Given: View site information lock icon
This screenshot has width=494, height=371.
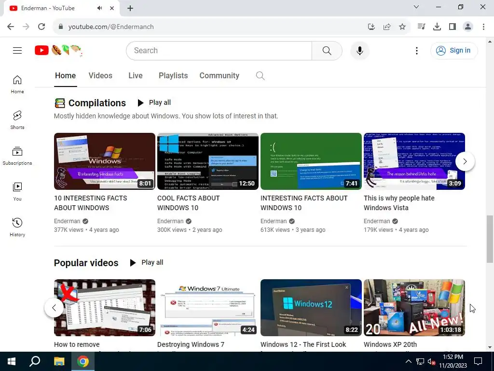Looking at the screenshot, I should [x=61, y=27].
